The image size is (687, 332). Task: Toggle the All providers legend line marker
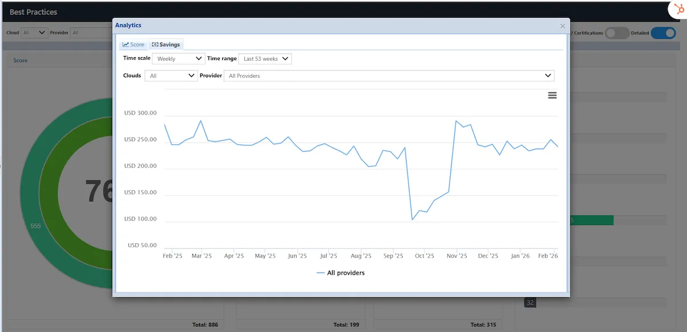pos(321,273)
